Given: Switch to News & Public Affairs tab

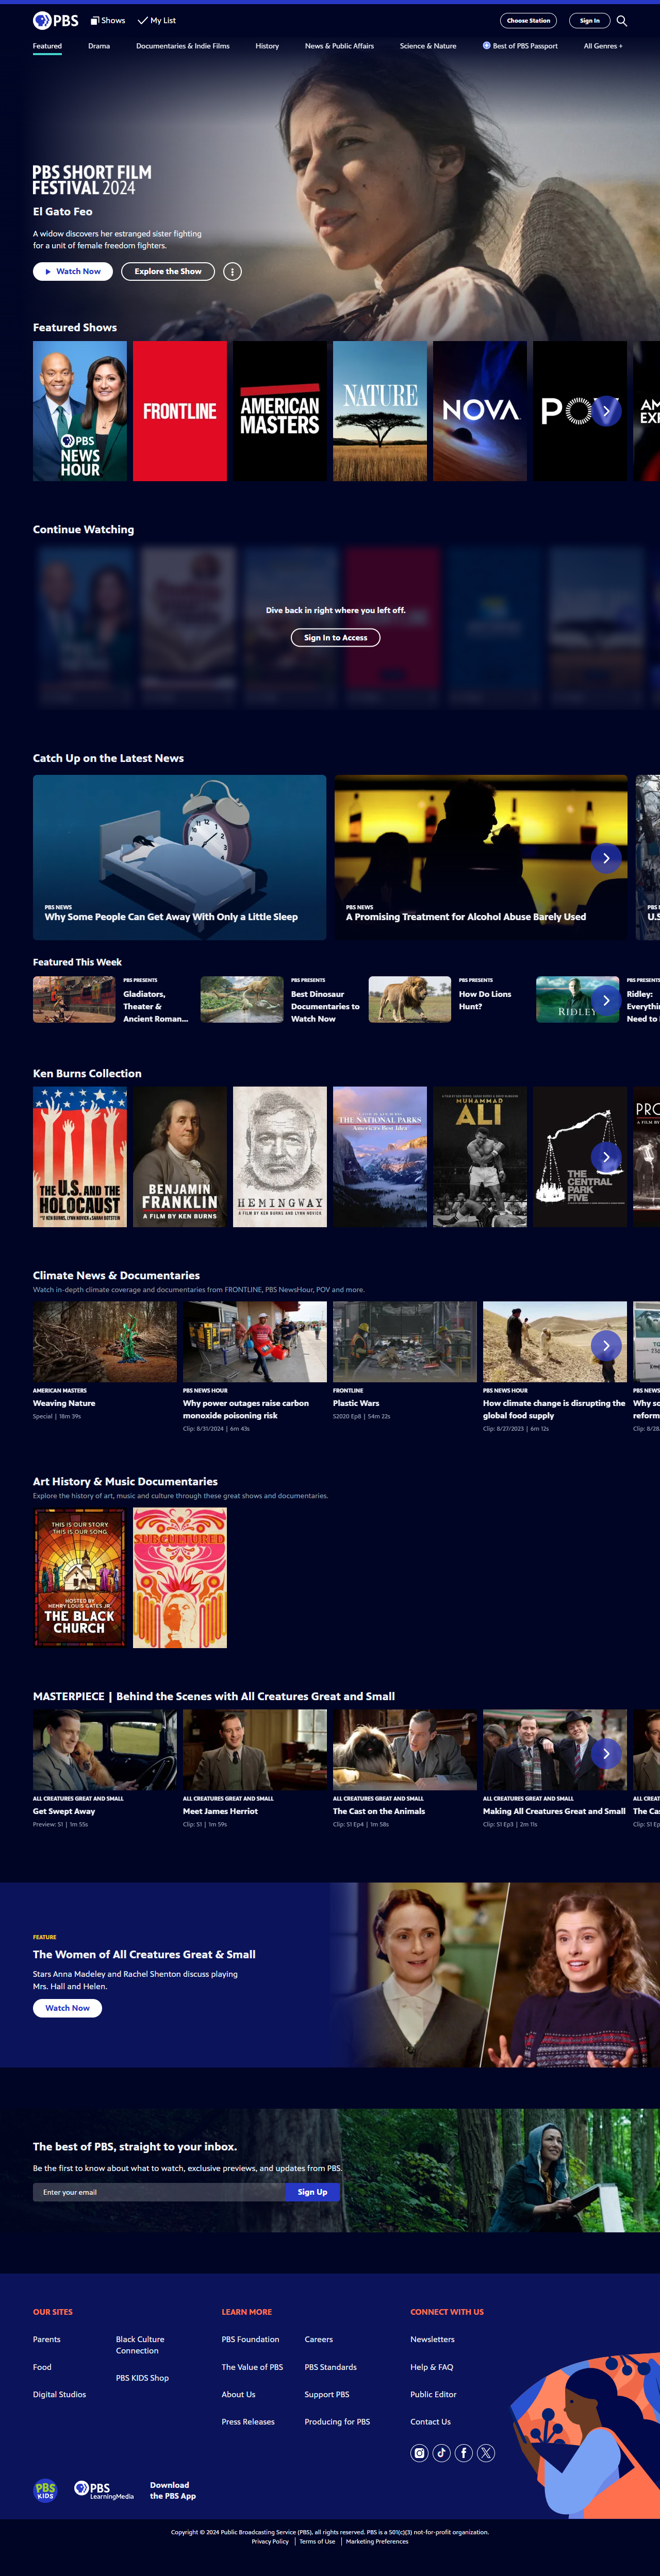Looking at the screenshot, I should click(x=339, y=46).
